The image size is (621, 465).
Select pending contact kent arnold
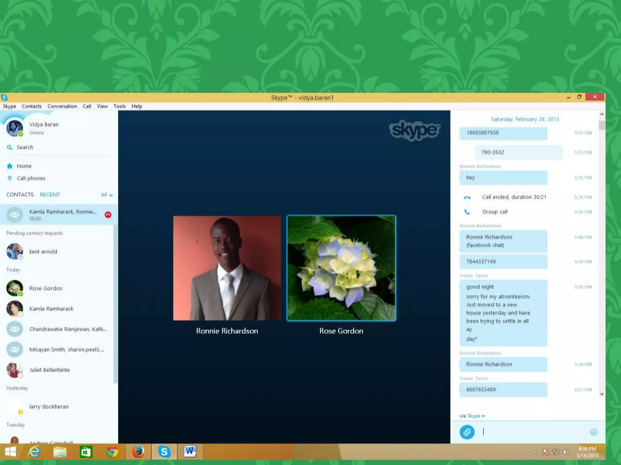point(43,252)
